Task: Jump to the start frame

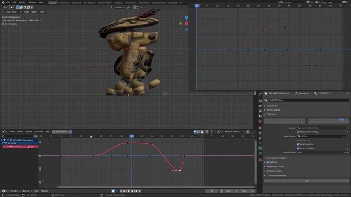Action: 121,191
